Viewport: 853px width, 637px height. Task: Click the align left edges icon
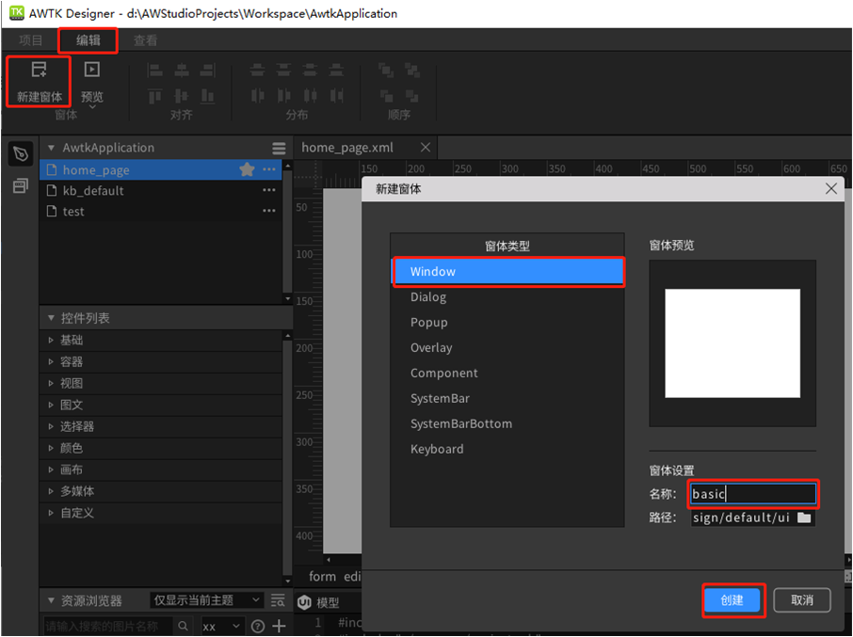click(x=155, y=71)
